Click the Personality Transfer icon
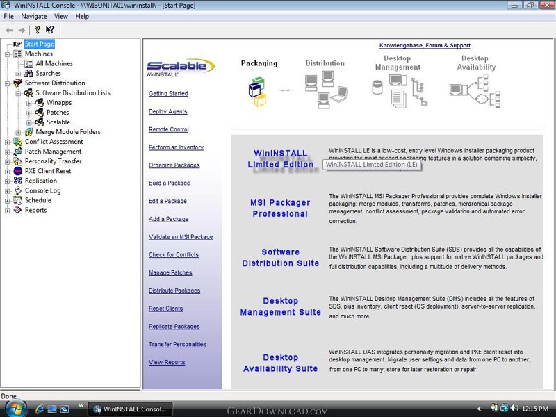The image size is (556, 417). [18, 161]
